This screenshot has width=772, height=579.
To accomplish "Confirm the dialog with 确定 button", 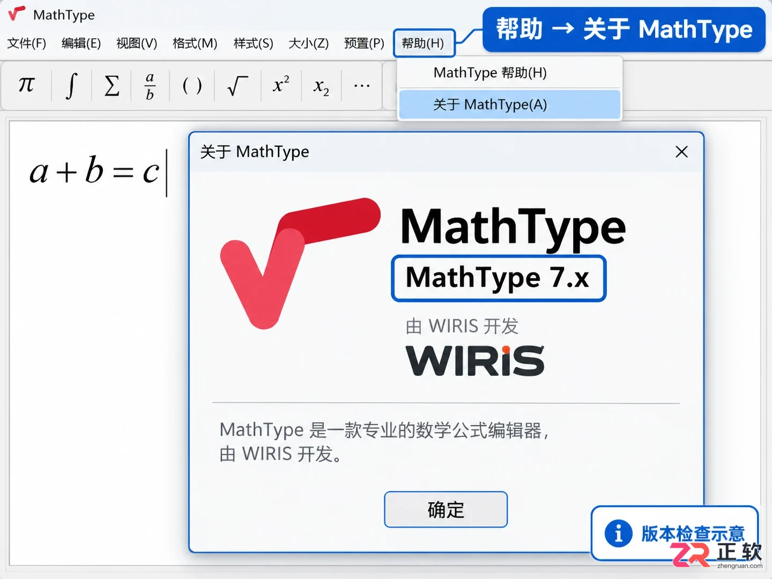I will click(446, 509).
